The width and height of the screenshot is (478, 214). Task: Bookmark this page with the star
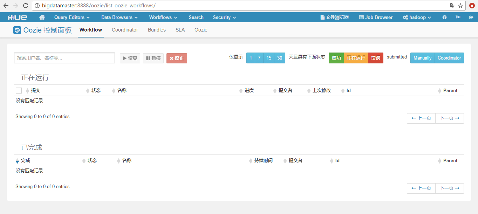click(460, 6)
